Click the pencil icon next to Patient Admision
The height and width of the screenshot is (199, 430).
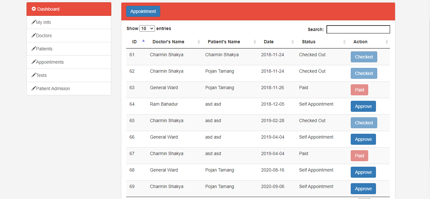pyautogui.click(x=34, y=89)
